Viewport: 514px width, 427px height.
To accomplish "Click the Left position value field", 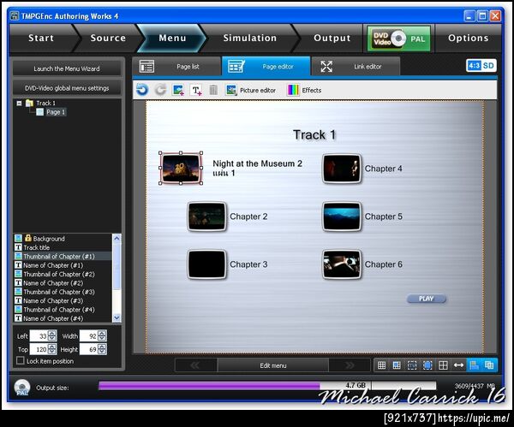I will click(x=39, y=336).
